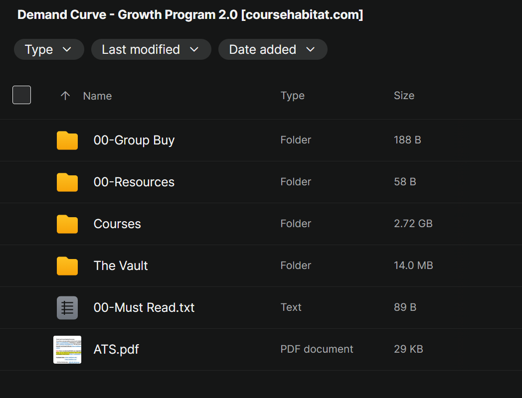Click the Demand Curve Growth Program folder title
This screenshot has width=522, height=398.
[190, 15]
